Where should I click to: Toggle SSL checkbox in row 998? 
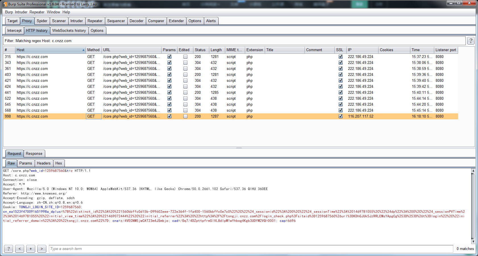click(341, 116)
